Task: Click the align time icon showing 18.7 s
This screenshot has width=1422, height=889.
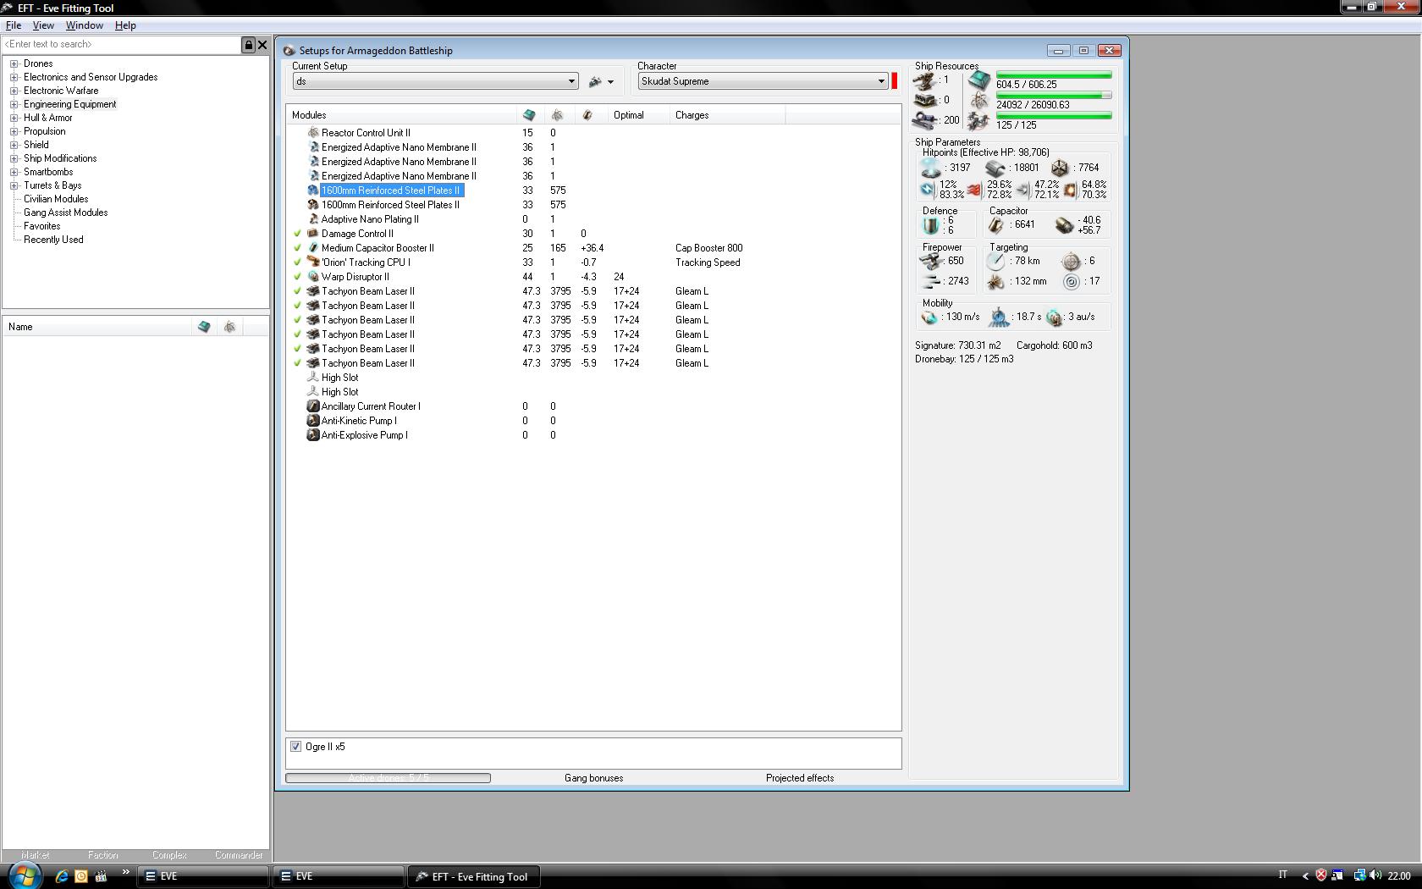Action: pyautogui.click(x=999, y=317)
